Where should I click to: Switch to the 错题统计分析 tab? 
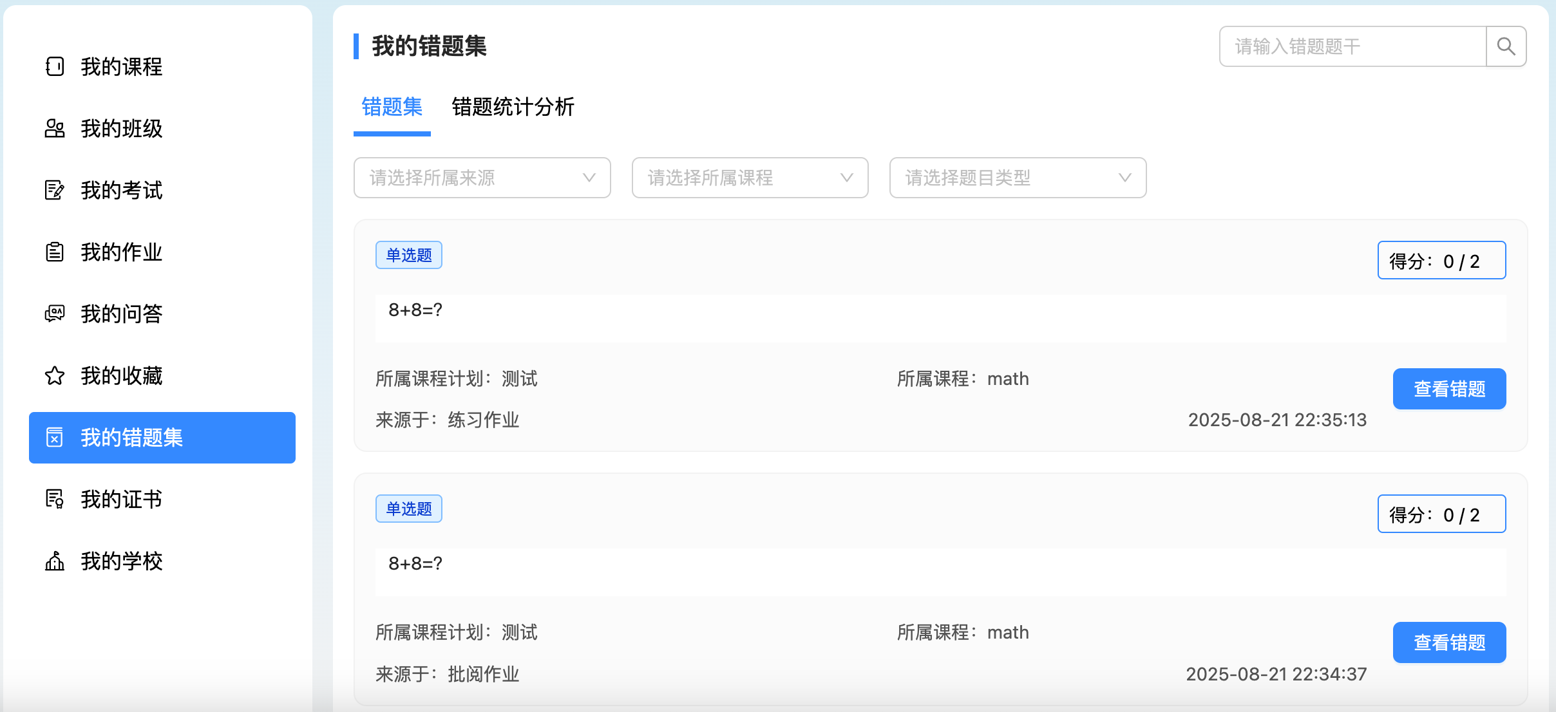[513, 107]
